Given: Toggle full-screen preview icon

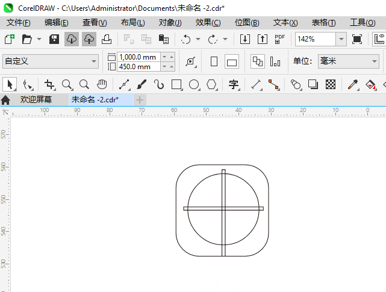Looking at the screenshot, I should pyautogui.click(x=357, y=39).
